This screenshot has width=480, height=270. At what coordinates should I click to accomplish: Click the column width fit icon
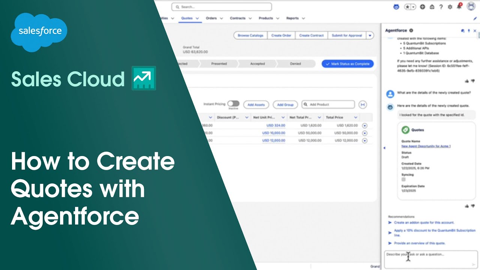pos(363,105)
